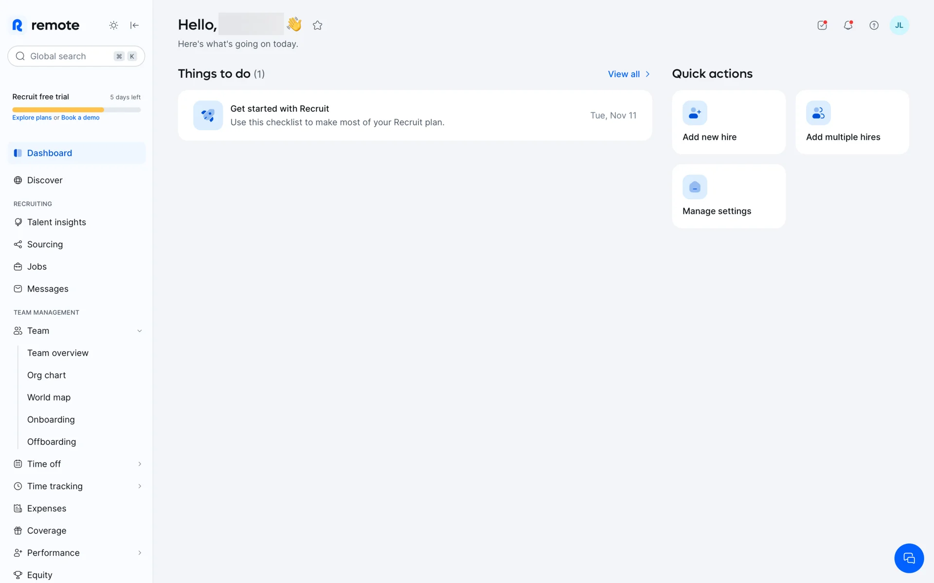
Task: Expand the Performance submenu
Action: click(x=139, y=553)
